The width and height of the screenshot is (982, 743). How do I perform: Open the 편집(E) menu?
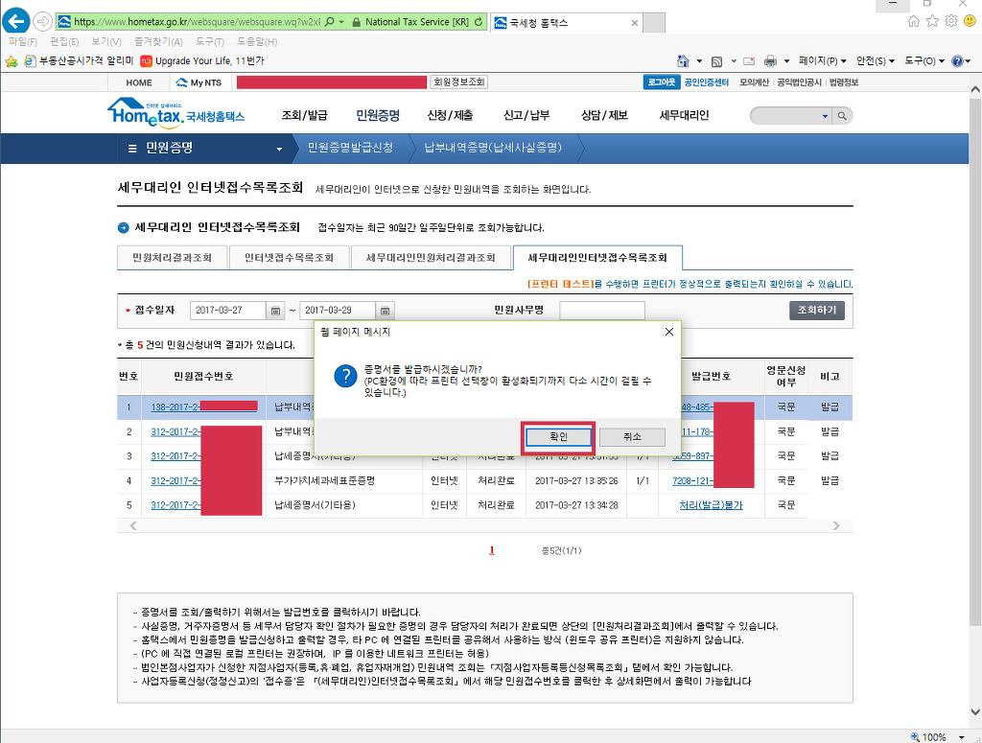click(x=64, y=42)
